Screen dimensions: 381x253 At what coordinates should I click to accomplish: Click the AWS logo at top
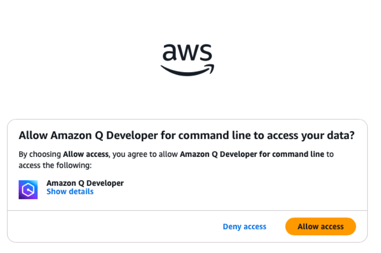[187, 60]
